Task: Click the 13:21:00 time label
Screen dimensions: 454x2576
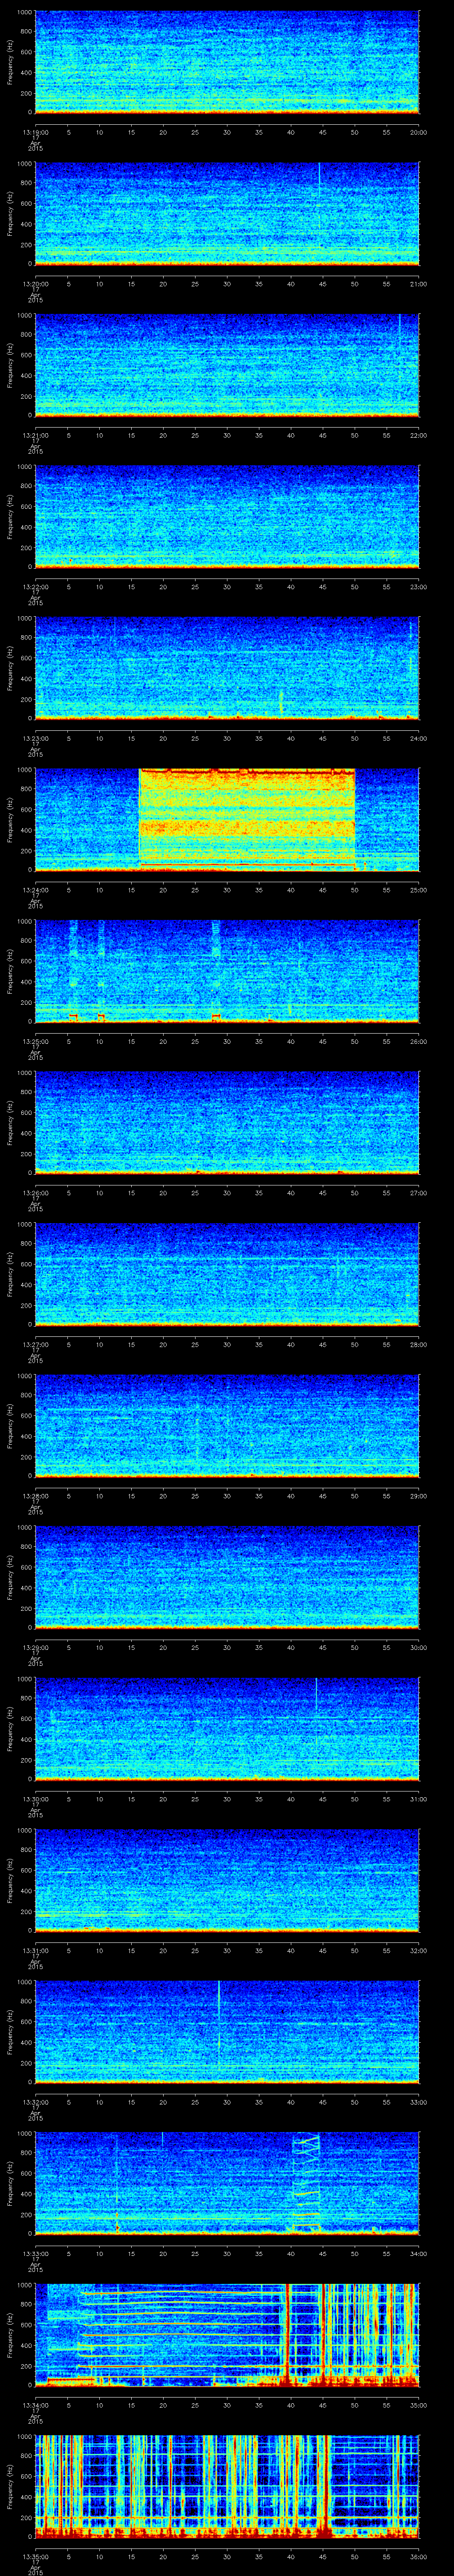Action: coord(35,435)
